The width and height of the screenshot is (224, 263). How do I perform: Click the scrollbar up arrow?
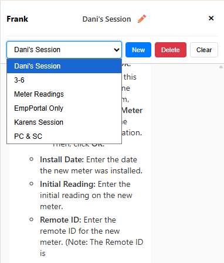(x=221, y=67)
